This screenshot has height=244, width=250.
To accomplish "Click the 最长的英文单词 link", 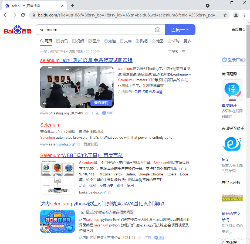I will coord(231,217).
